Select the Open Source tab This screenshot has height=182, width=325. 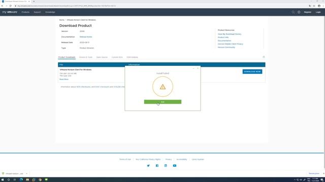point(102,57)
